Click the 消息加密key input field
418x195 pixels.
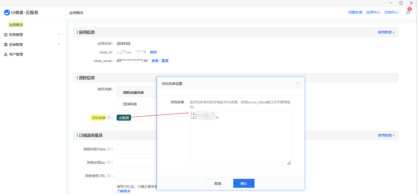coord(137,162)
